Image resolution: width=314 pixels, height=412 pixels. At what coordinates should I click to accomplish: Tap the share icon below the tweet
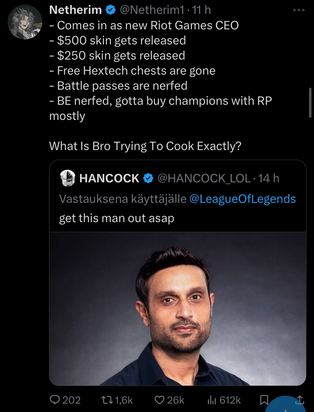[x=300, y=400]
